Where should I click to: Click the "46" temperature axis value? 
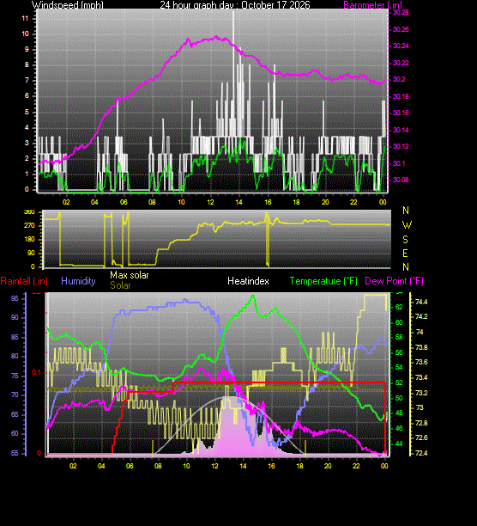click(x=399, y=429)
